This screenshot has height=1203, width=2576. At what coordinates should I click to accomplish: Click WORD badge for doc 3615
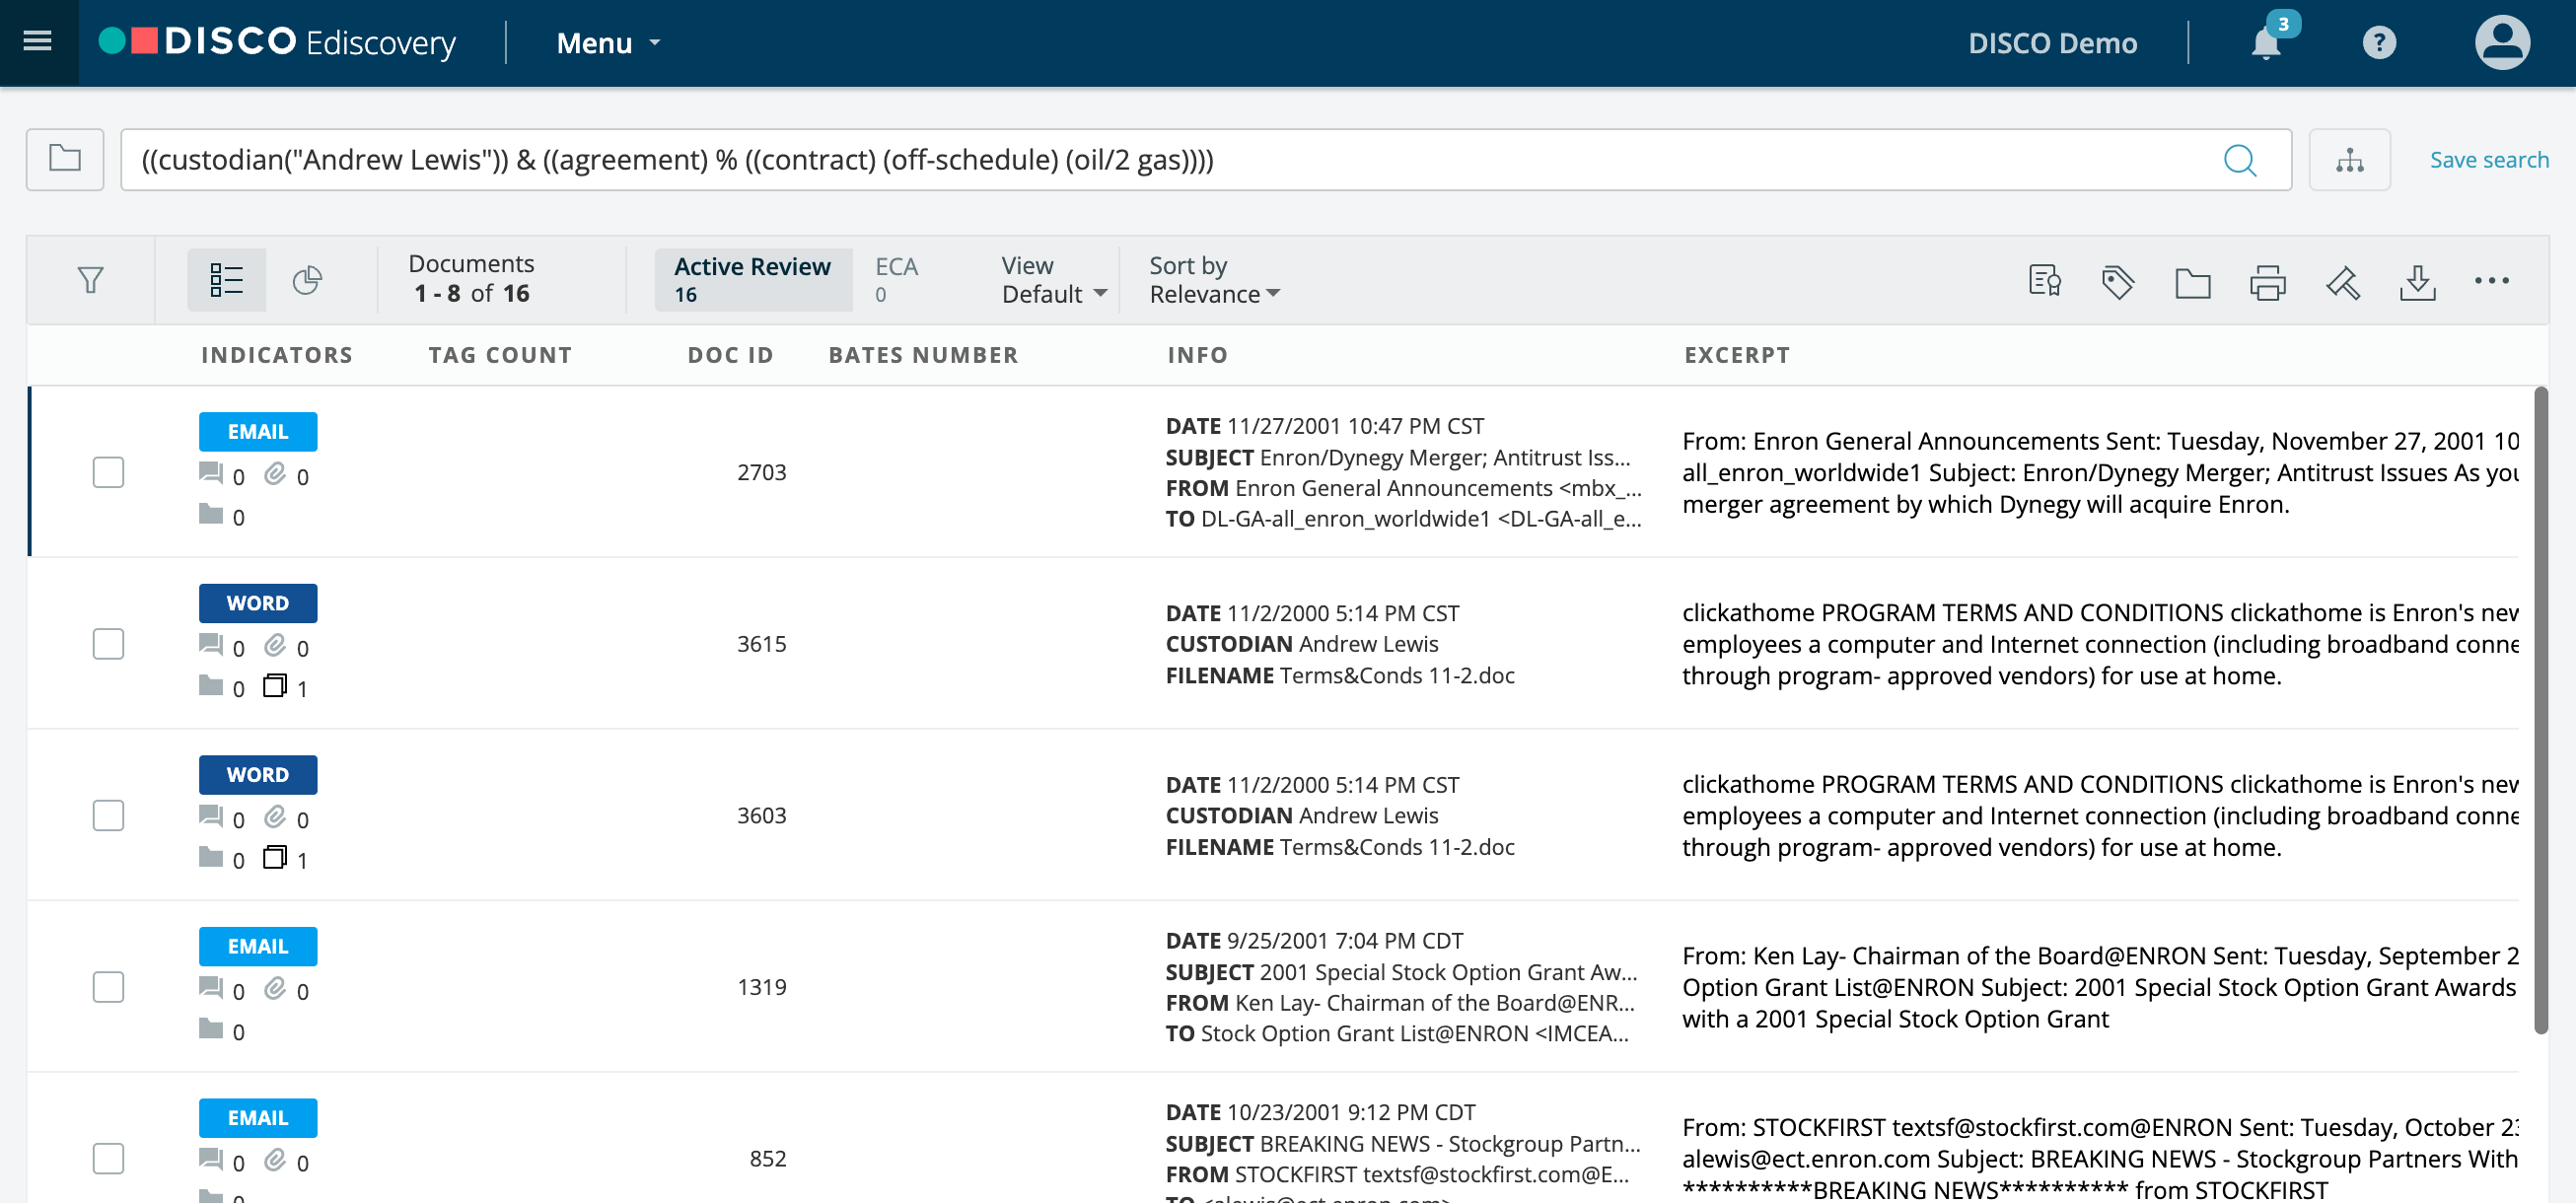pos(258,604)
